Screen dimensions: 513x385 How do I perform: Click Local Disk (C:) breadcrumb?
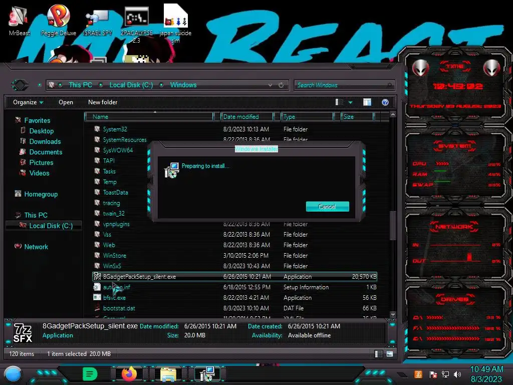click(x=131, y=85)
